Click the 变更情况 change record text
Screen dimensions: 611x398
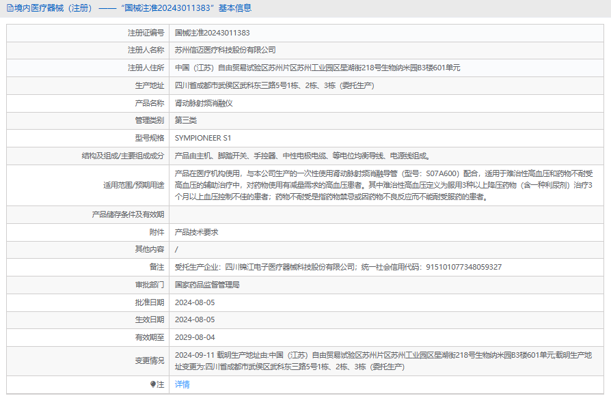[383, 360]
